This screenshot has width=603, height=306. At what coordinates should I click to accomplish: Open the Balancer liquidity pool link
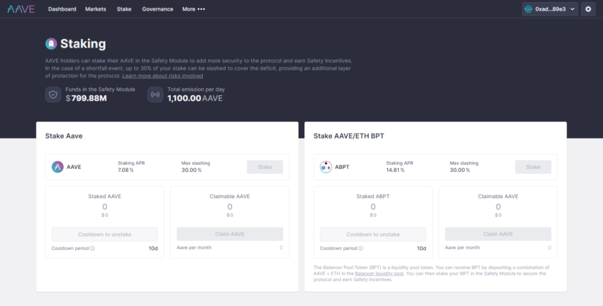click(380, 273)
